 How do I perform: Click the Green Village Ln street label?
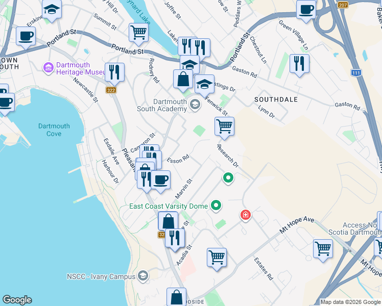pyautogui.click(x=294, y=35)
